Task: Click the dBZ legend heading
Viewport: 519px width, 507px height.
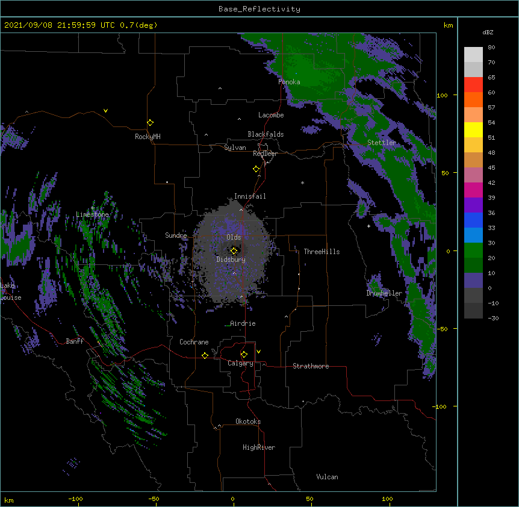Action: pos(488,33)
